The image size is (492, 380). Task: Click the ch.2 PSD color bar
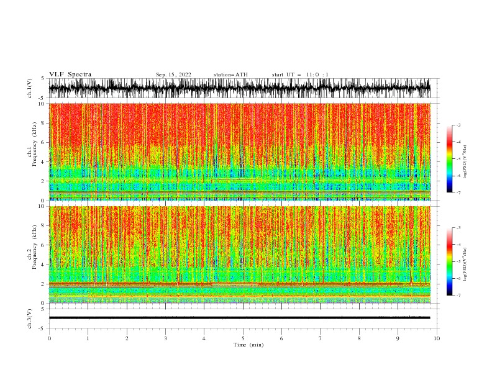(x=449, y=261)
